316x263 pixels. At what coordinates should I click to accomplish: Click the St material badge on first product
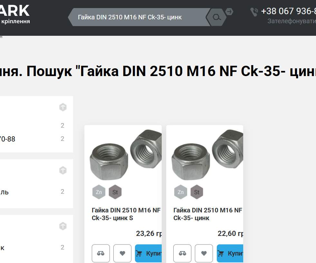pyautogui.click(x=115, y=192)
